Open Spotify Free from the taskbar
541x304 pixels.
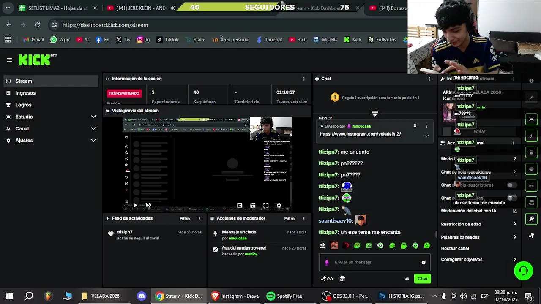click(284, 296)
